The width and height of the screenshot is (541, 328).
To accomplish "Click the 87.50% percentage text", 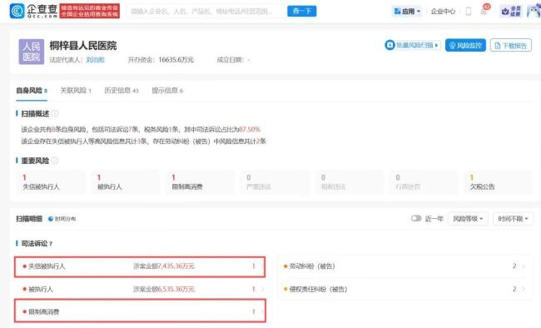I will pos(250,130).
